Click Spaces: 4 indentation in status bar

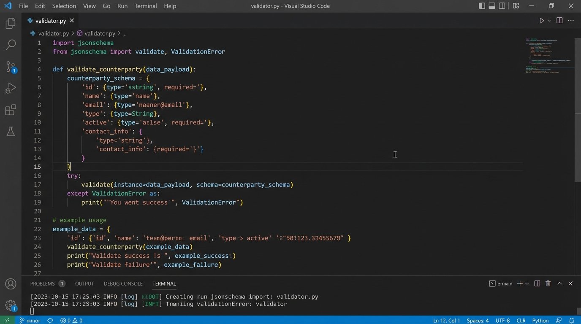(478, 320)
